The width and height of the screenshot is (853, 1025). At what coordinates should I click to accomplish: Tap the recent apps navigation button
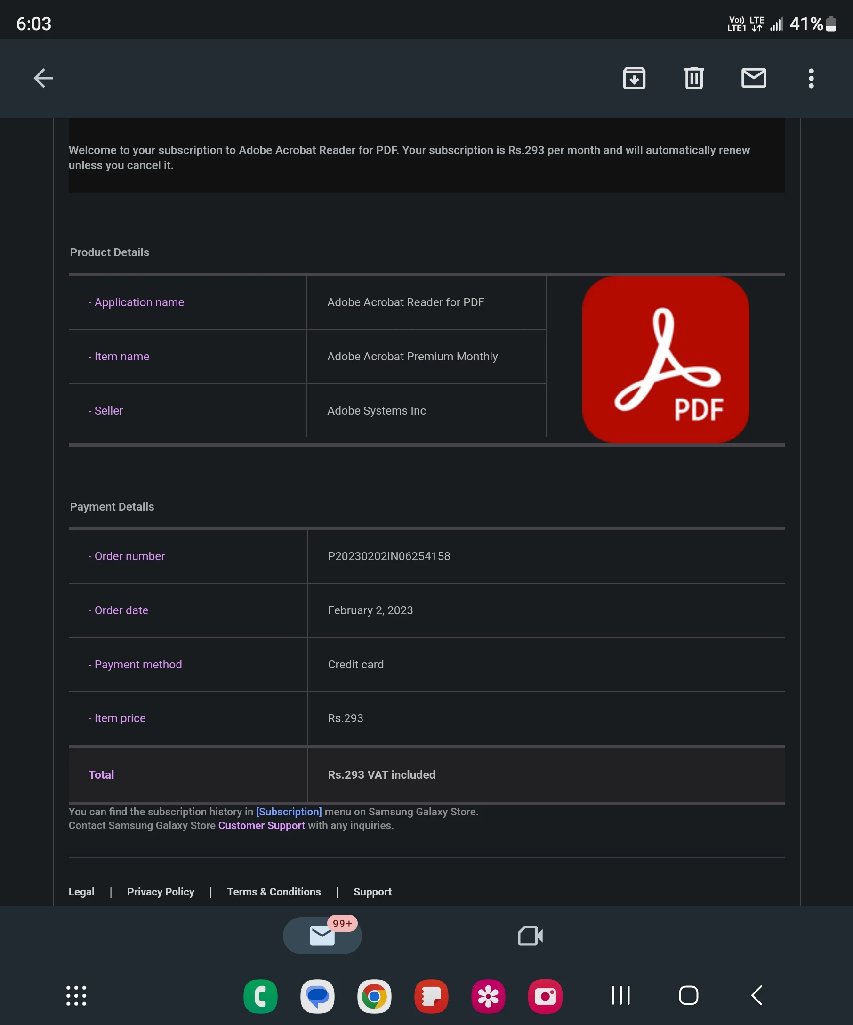(621, 995)
